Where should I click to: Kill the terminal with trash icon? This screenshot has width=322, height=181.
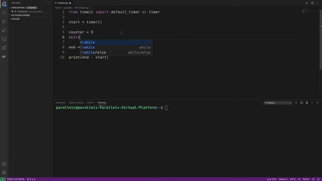point(307,103)
